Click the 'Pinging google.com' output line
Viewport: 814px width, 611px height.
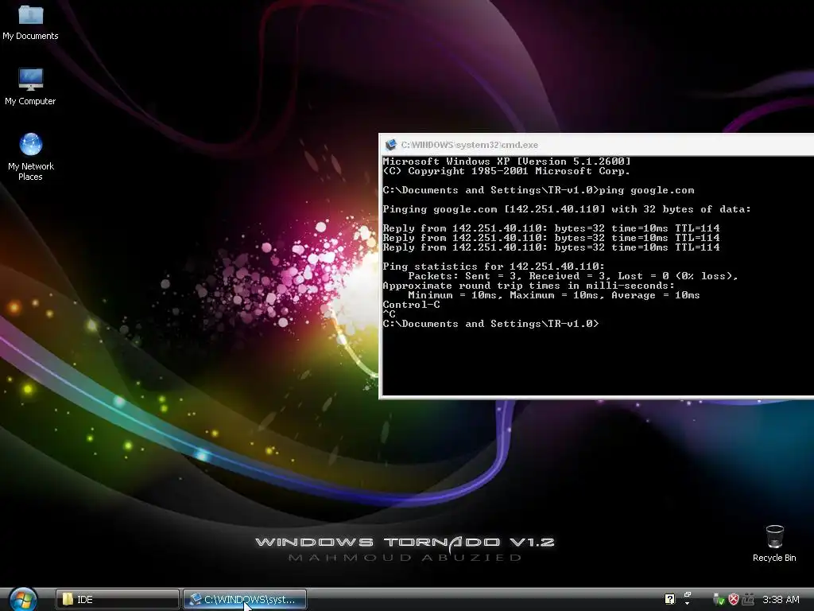click(566, 209)
